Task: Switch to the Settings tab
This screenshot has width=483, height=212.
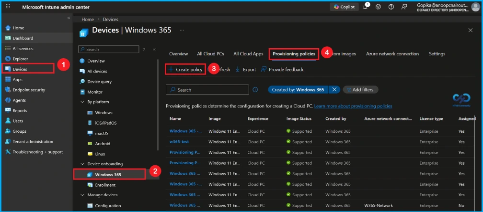Action: (x=437, y=53)
